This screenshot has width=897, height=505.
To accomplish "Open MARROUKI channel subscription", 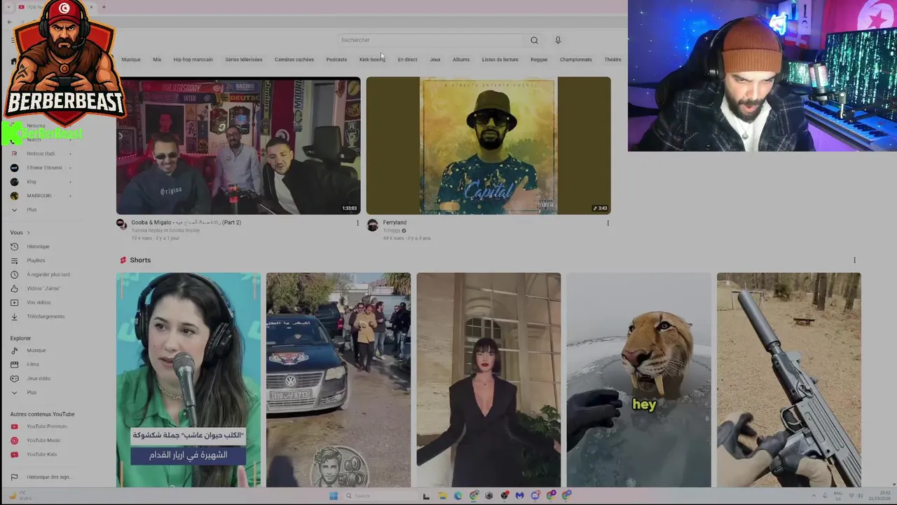I will 39,196.
